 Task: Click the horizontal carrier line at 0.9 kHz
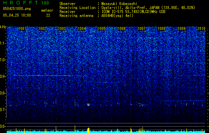43,75
